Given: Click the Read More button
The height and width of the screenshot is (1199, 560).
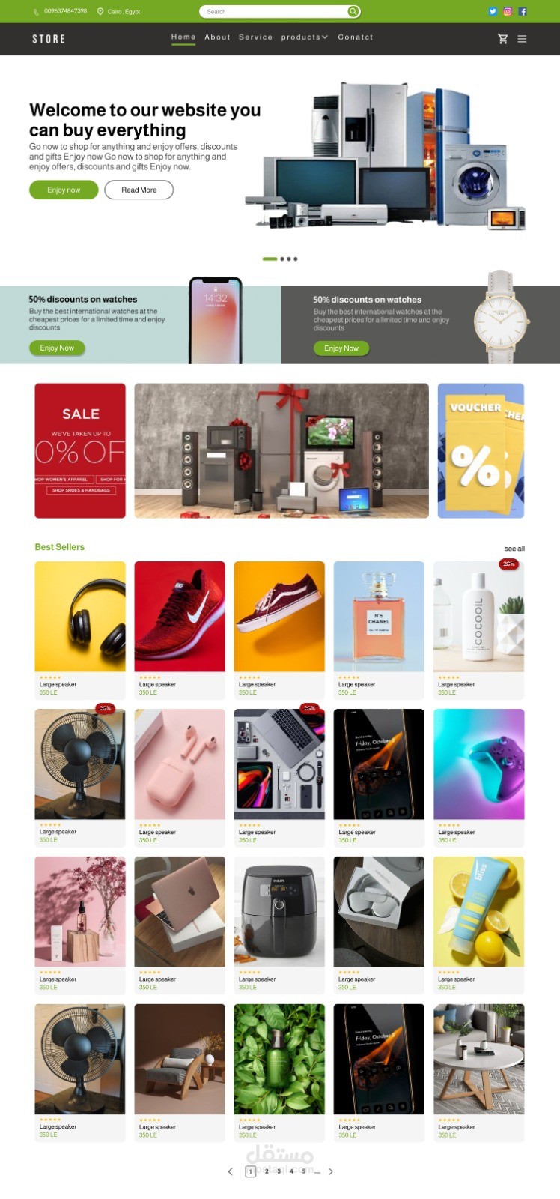Looking at the screenshot, I should pyautogui.click(x=139, y=190).
